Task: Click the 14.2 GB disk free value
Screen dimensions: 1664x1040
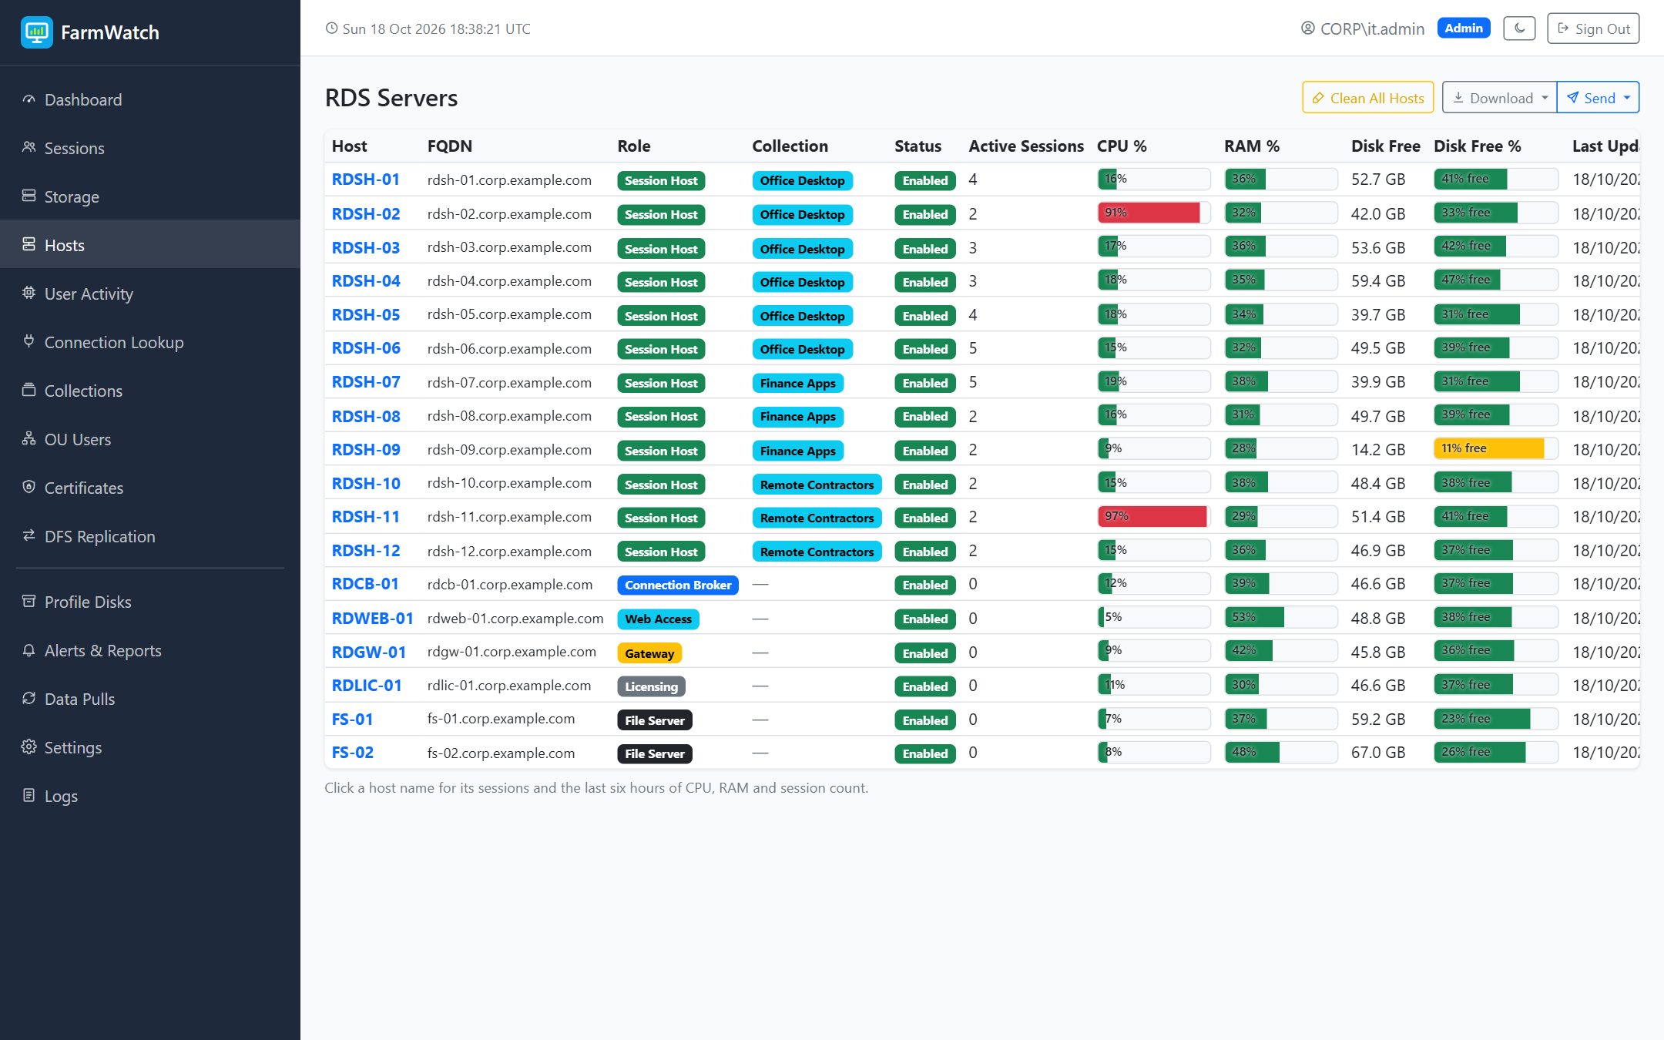Action: coord(1378,449)
